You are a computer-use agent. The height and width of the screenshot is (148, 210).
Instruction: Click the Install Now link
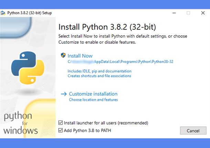[80, 56]
